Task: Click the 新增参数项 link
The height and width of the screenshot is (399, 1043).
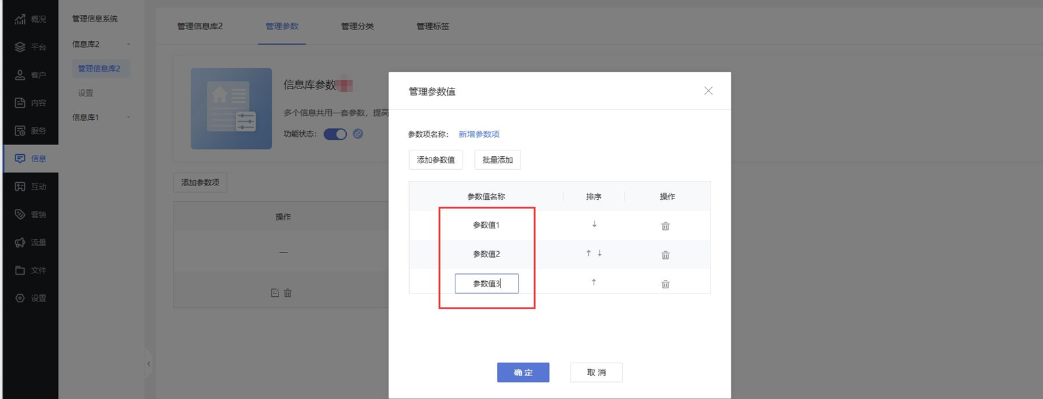Action: tap(479, 134)
